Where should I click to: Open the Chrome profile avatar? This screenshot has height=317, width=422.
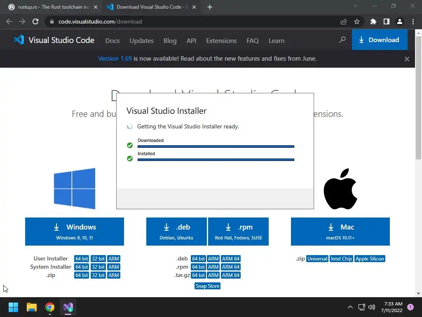click(400, 21)
